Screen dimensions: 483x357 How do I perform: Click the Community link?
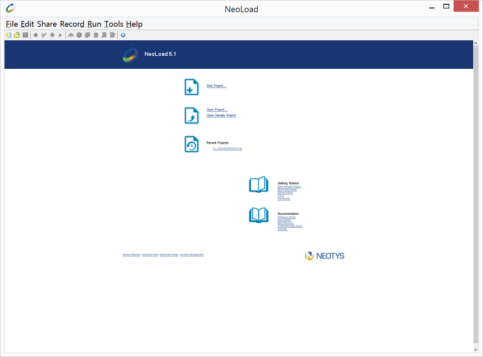(284, 199)
